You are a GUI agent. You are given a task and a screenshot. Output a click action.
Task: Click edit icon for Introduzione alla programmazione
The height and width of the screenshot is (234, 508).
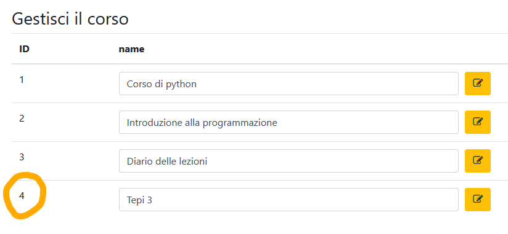click(478, 122)
